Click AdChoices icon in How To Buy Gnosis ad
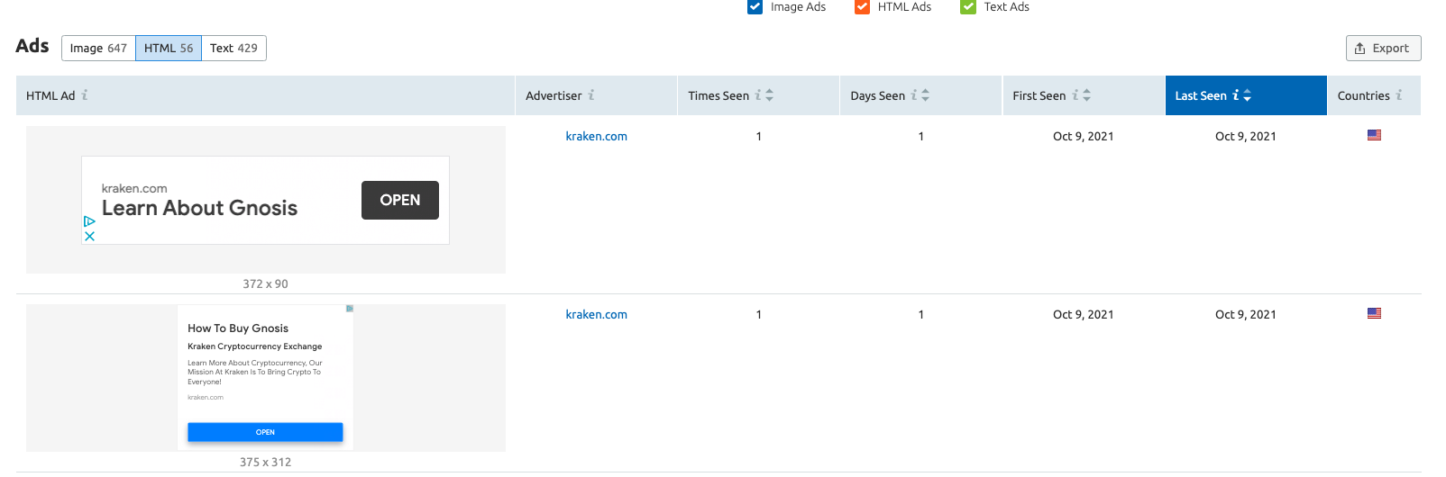Image resolution: width=1446 pixels, height=477 pixels. [350, 309]
